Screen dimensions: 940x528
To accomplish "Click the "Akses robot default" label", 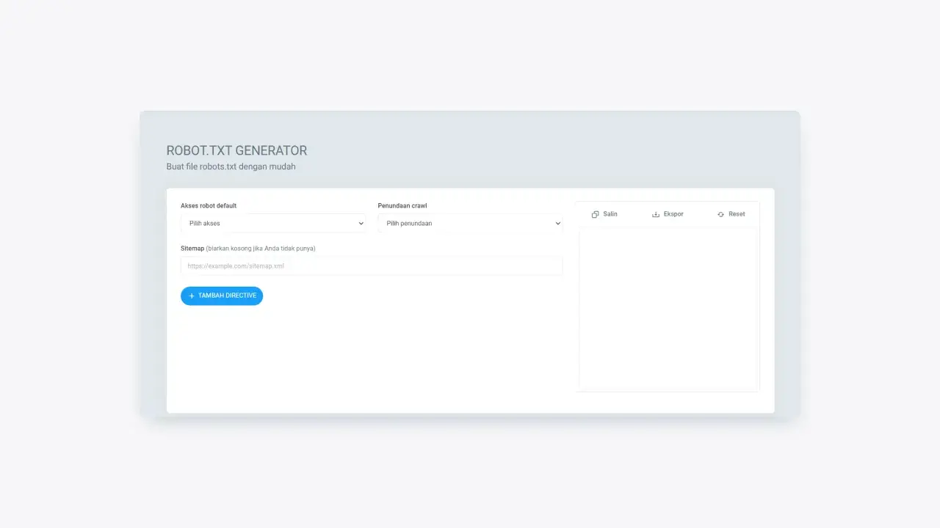I will click(209, 206).
